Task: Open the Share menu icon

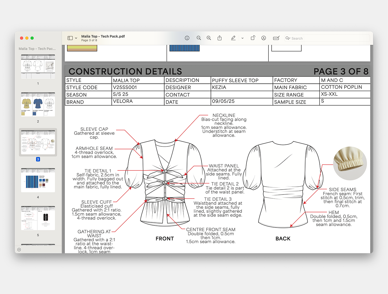Action: (220, 38)
